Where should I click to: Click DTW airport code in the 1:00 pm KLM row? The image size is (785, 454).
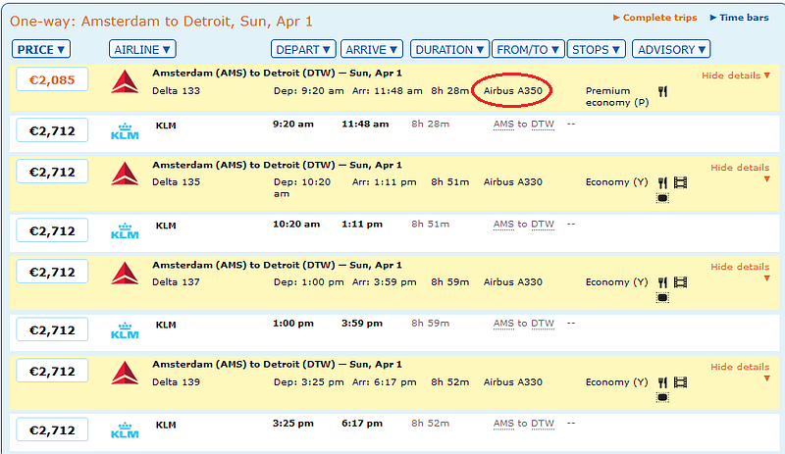coord(543,324)
